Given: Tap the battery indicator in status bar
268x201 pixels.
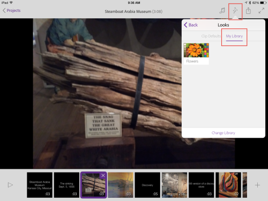Looking at the screenshot, I should [x=263, y=3].
